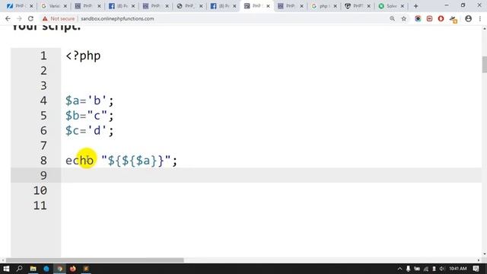Open the Chrome profile avatar

(x=469, y=18)
